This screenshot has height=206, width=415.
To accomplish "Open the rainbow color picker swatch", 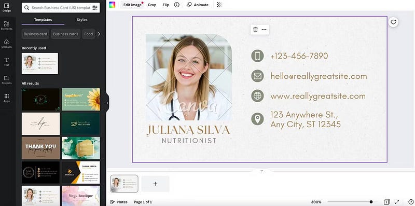I will tap(112, 5).
